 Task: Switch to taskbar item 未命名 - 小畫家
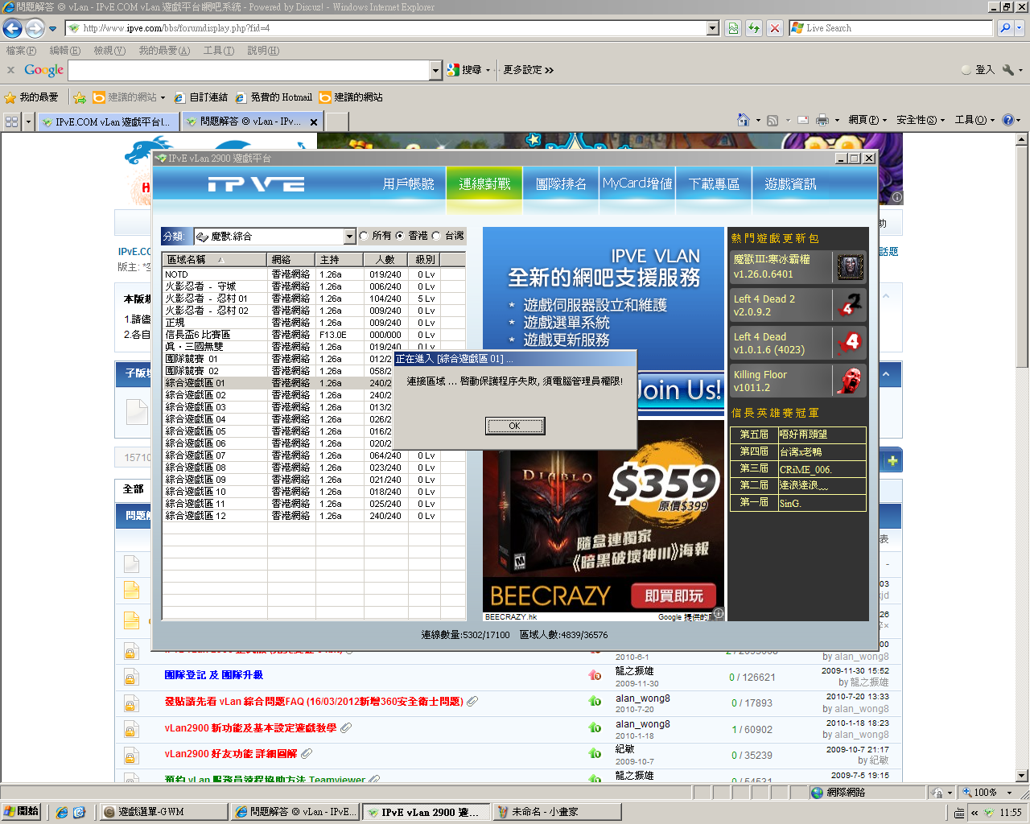pyautogui.click(x=557, y=812)
